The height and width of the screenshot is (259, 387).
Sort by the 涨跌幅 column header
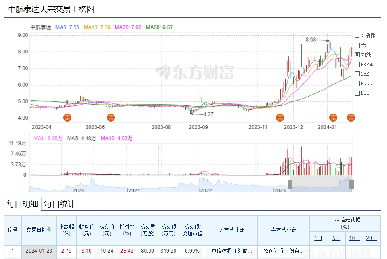(x=66, y=230)
